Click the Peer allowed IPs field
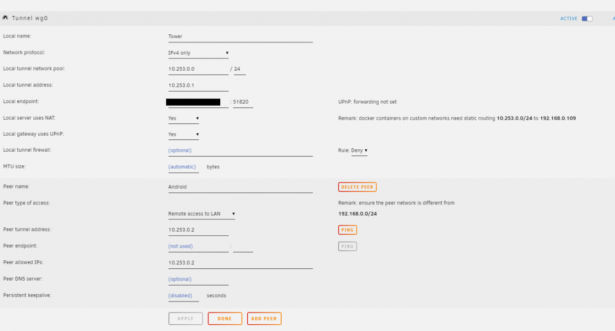The width and height of the screenshot is (615, 331). [x=240, y=263]
